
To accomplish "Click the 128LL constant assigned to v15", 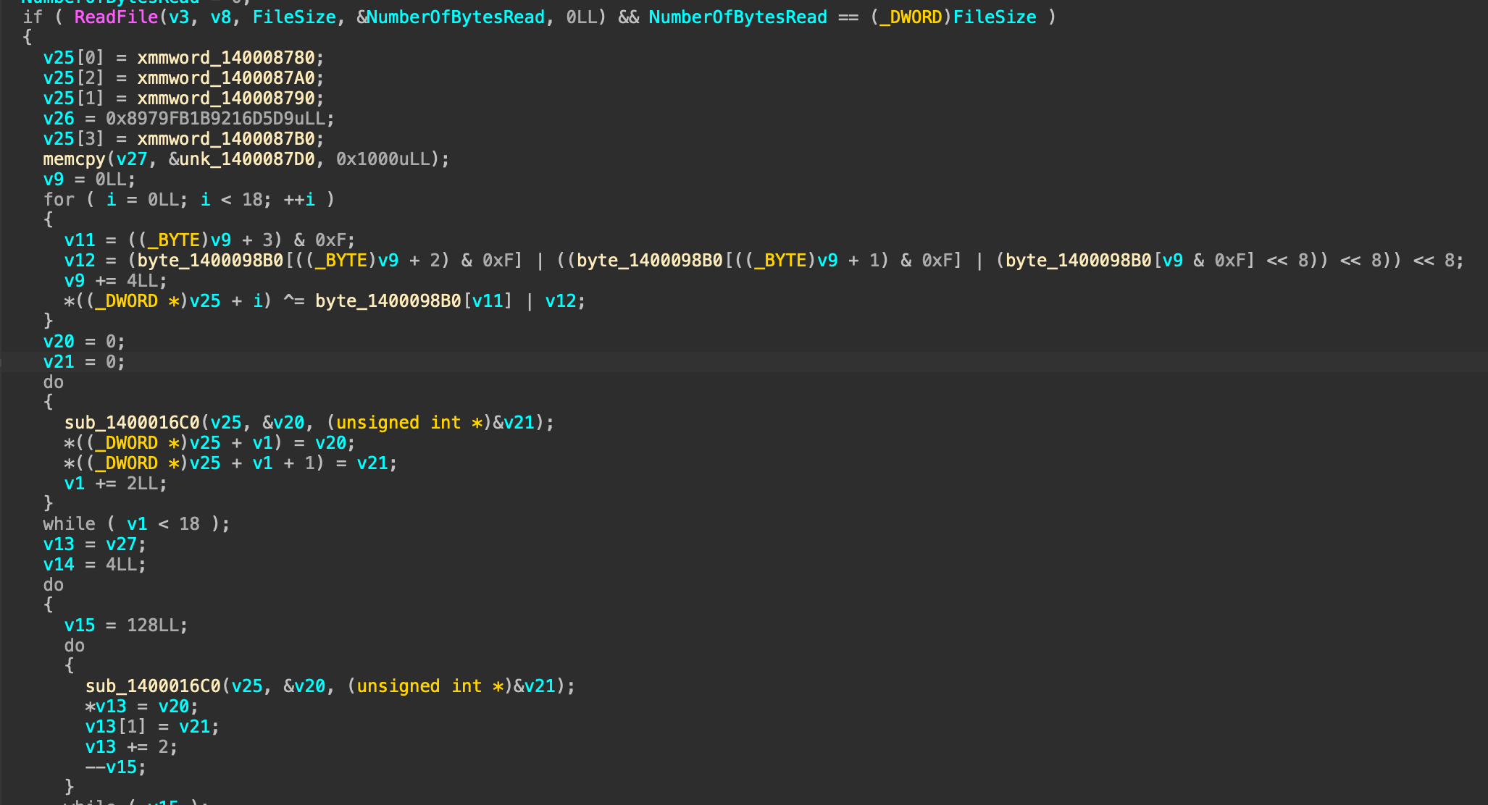I will [x=153, y=625].
